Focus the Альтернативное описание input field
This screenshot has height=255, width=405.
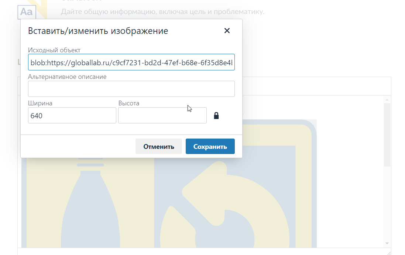(131, 89)
